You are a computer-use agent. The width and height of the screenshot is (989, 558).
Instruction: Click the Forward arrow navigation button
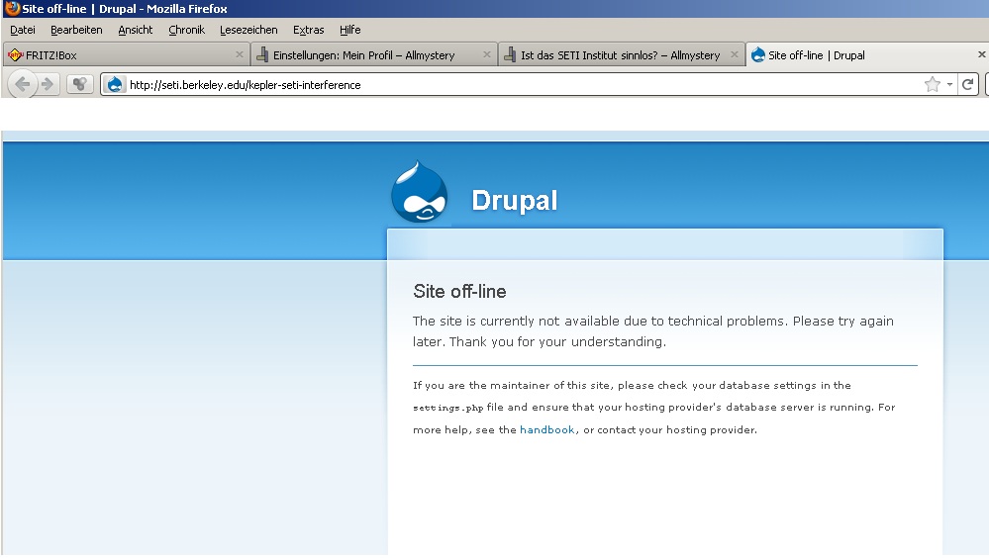pos(48,84)
